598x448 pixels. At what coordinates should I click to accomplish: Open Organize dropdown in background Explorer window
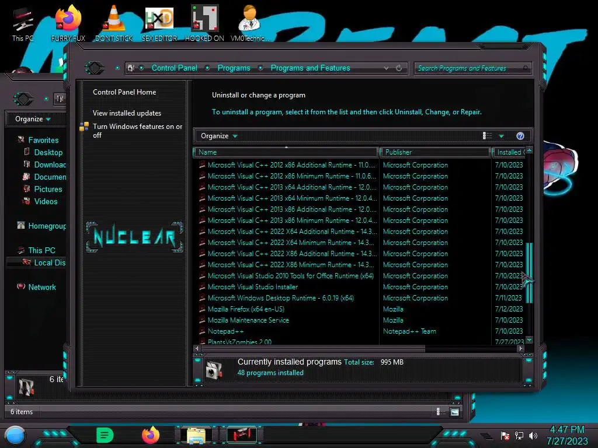pyautogui.click(x=33, y=119)
